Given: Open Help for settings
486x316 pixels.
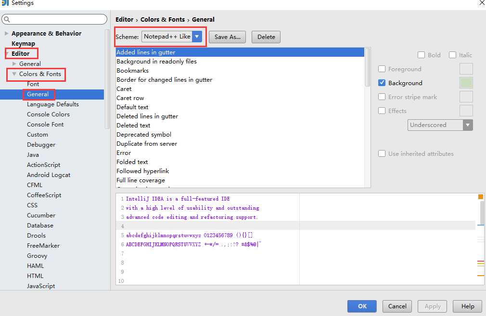Looking at the screenshot, I should (x=467, y=306).
